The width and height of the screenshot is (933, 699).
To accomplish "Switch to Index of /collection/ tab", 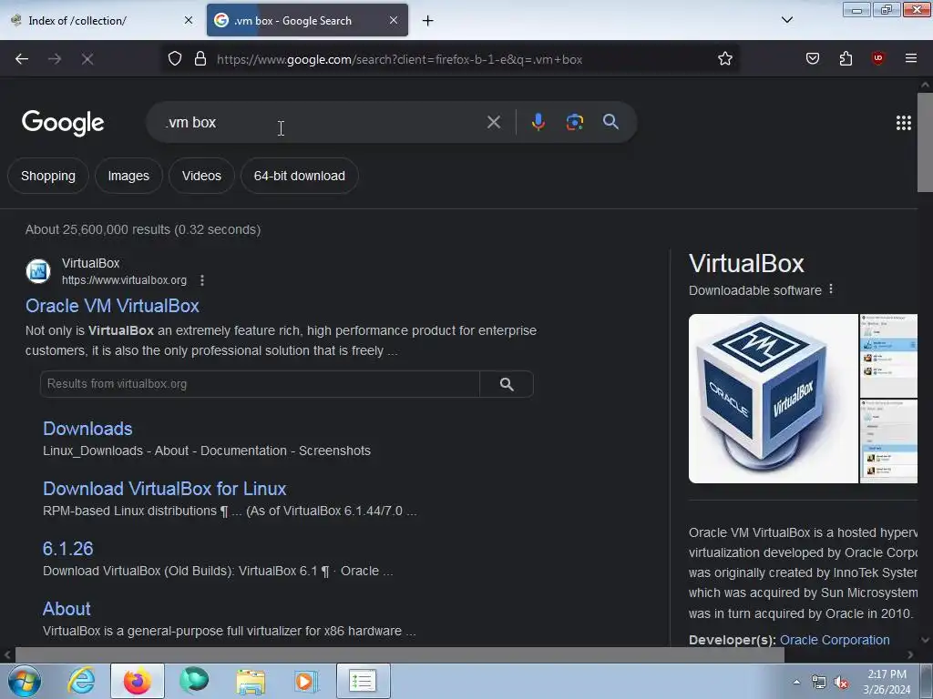I will [100, 20].
